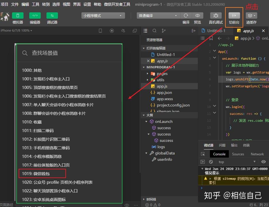The image size is (269, 207).
Task: Open app.js in file tree
Action: 162,86
